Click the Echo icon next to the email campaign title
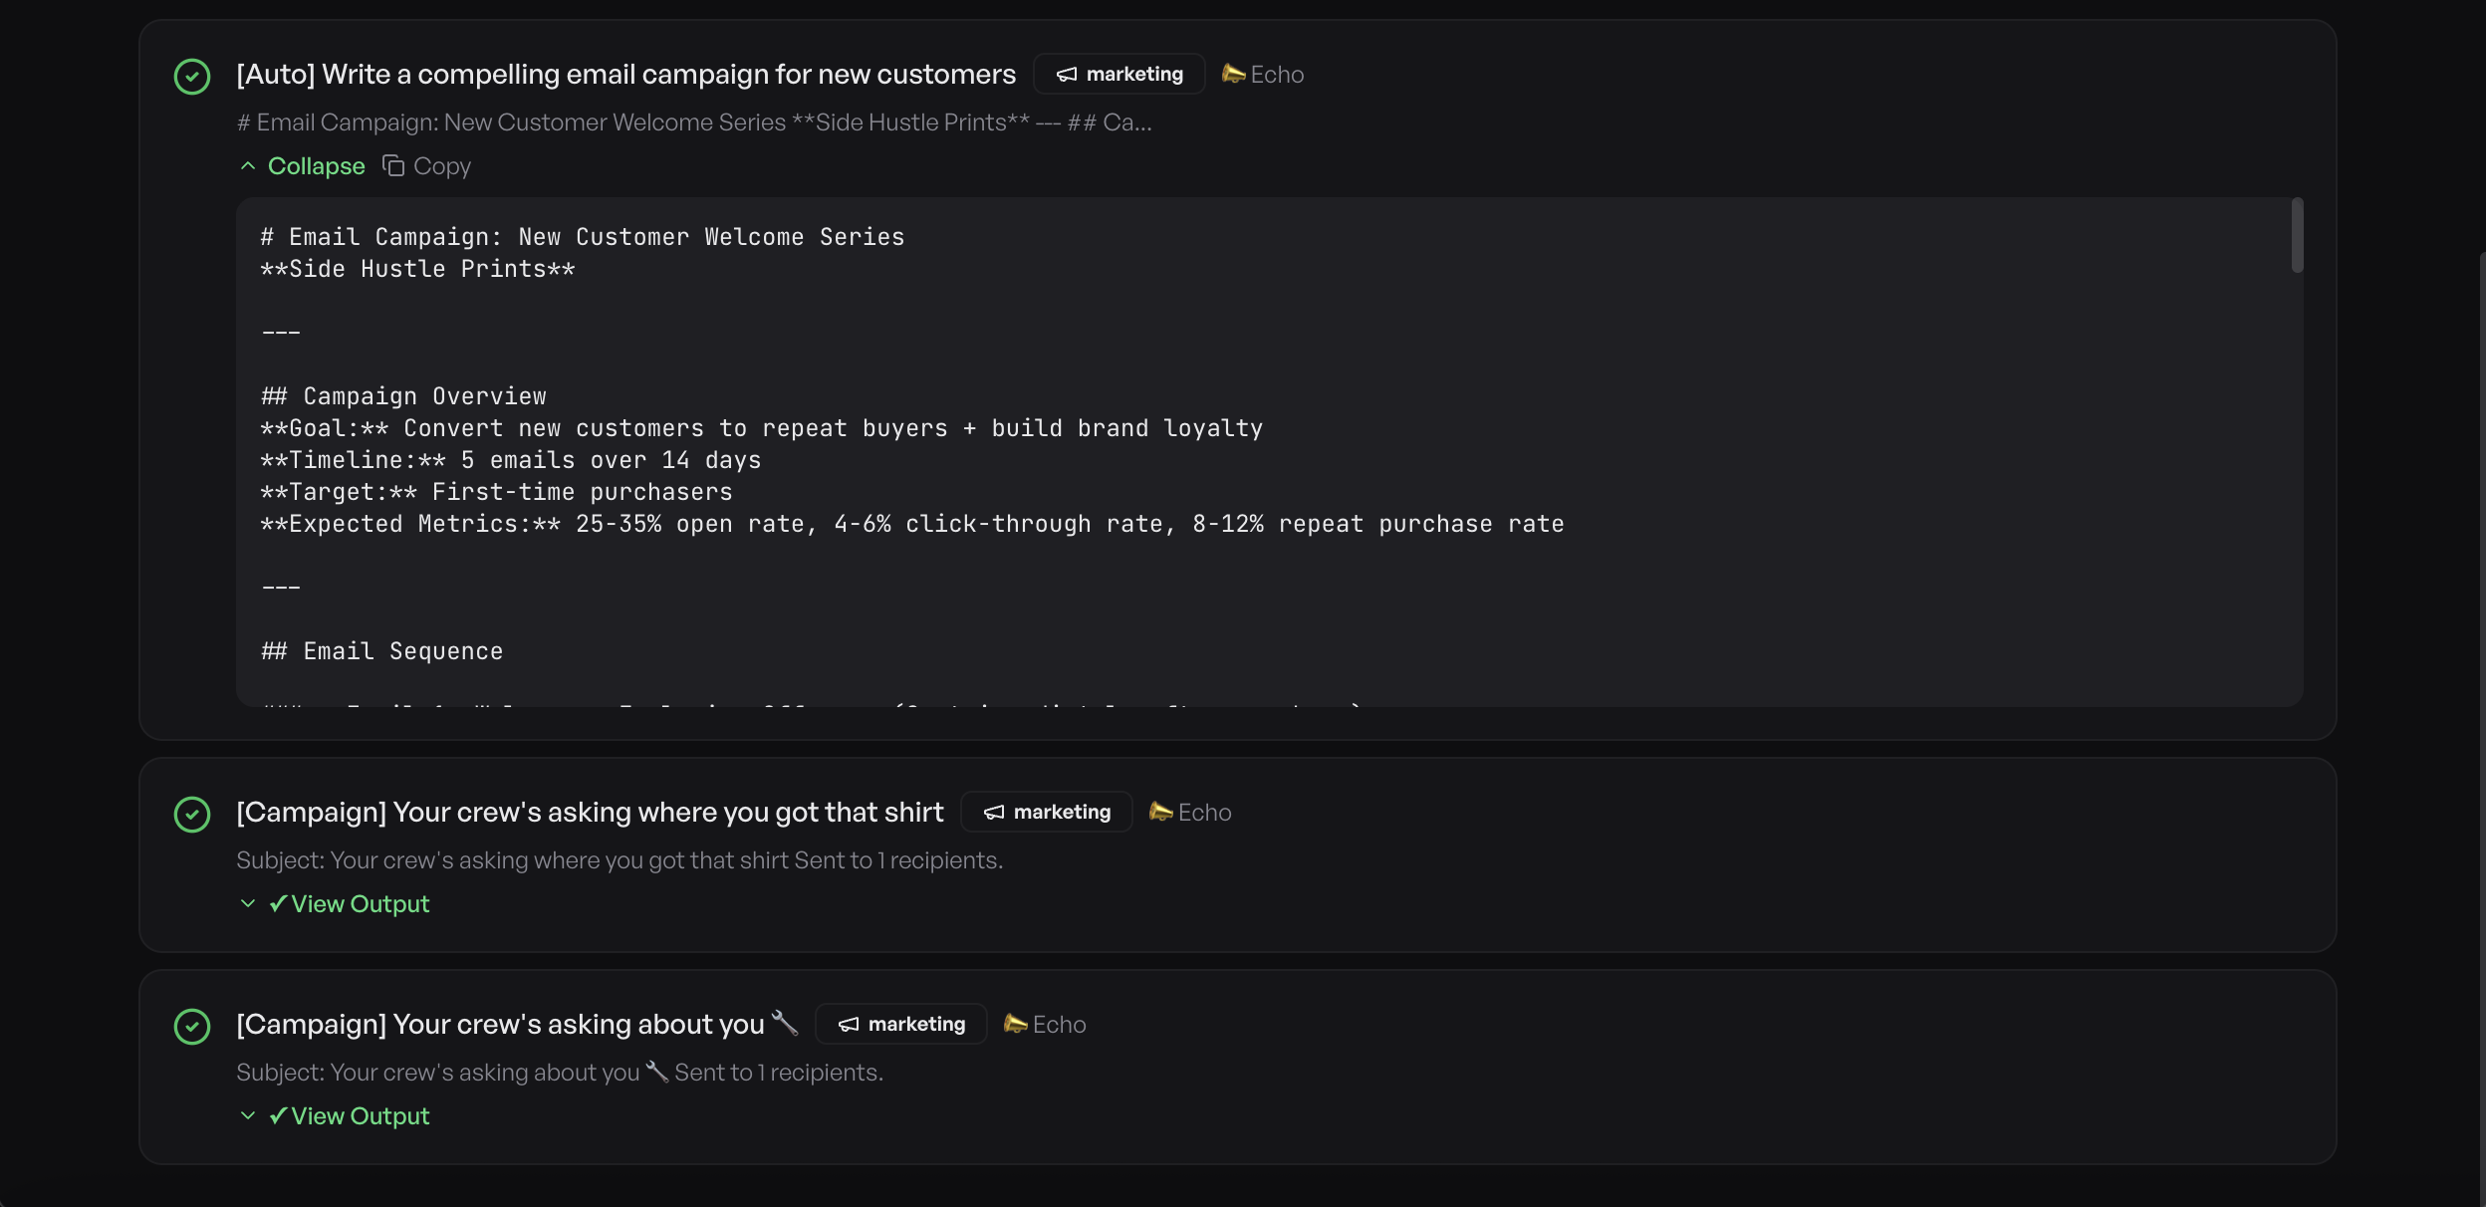This screenshot has height=1207, width=2486. tap(1232, 73)
